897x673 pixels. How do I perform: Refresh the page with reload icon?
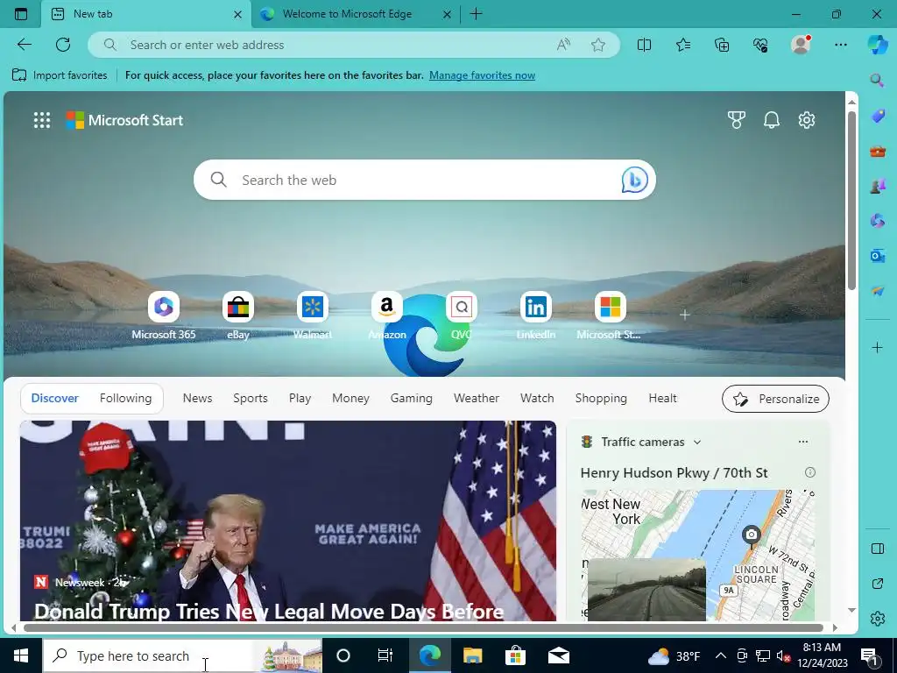[63, 45]
